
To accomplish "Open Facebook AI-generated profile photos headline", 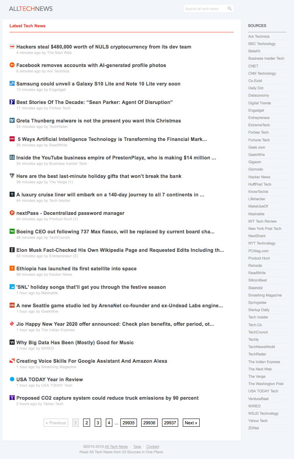I will 91,65.
